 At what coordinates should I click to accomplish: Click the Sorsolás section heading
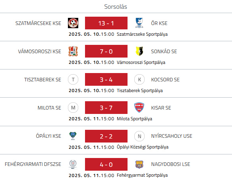pos(116,7)
